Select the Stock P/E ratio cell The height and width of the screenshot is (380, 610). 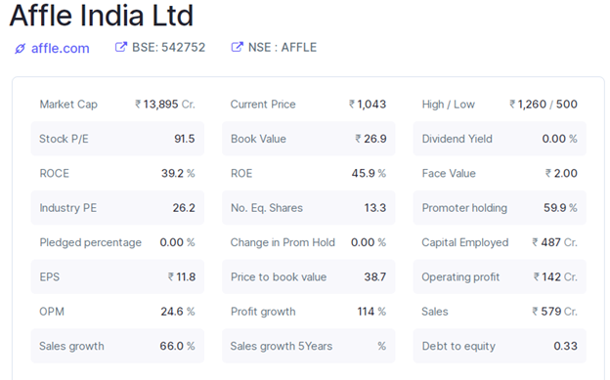pyautogui.click(x=117, y=139)
